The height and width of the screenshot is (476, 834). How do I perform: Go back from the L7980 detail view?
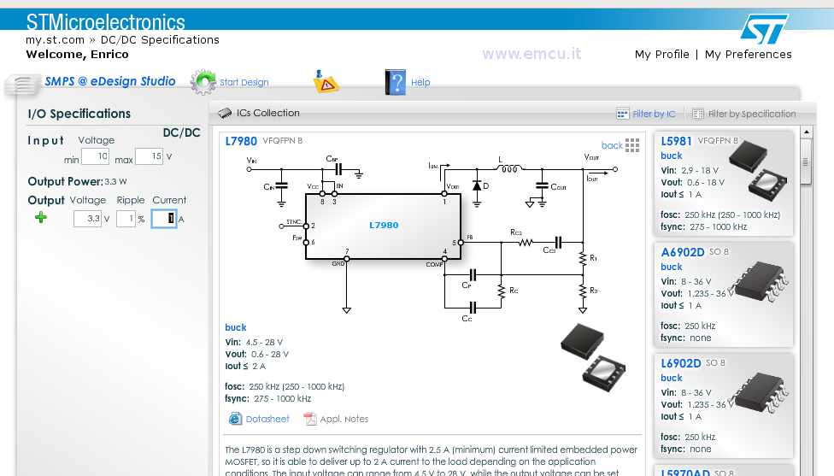coord(612,145)
